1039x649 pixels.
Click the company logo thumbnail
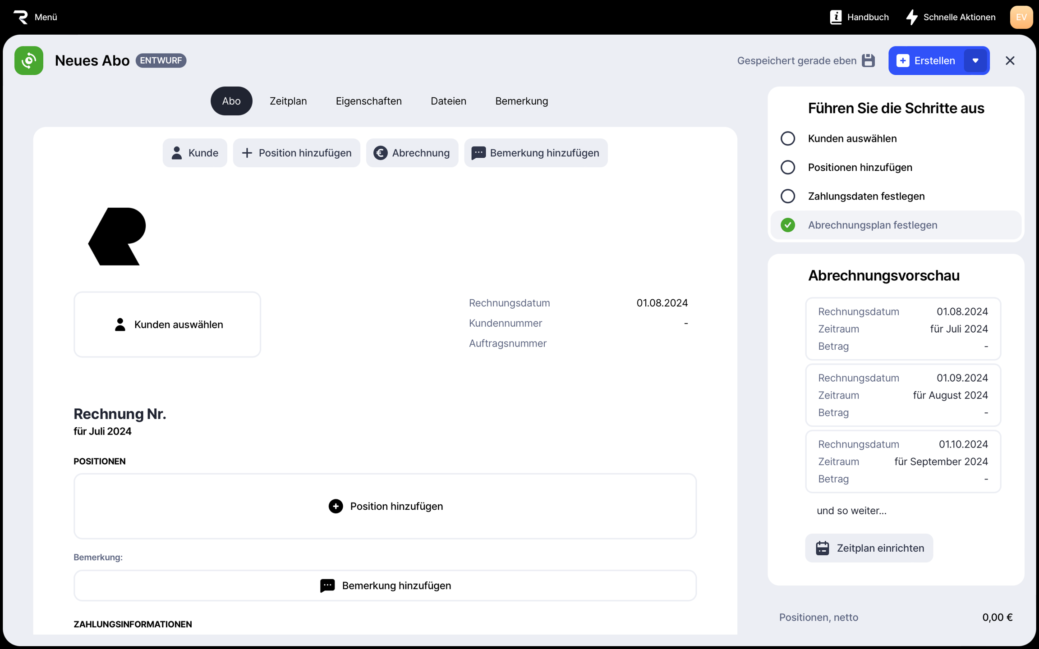click(117, 236)
